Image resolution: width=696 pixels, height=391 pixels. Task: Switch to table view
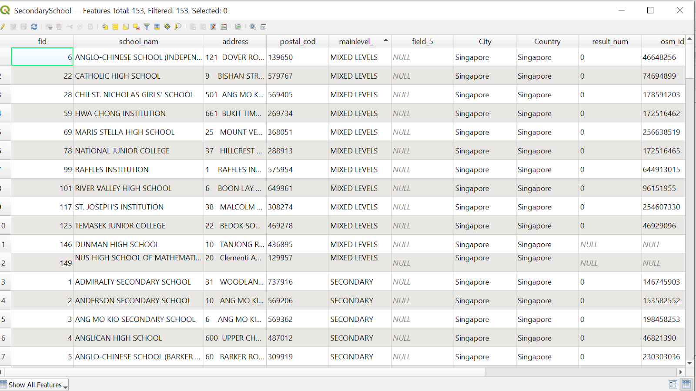tap(686, 384)
